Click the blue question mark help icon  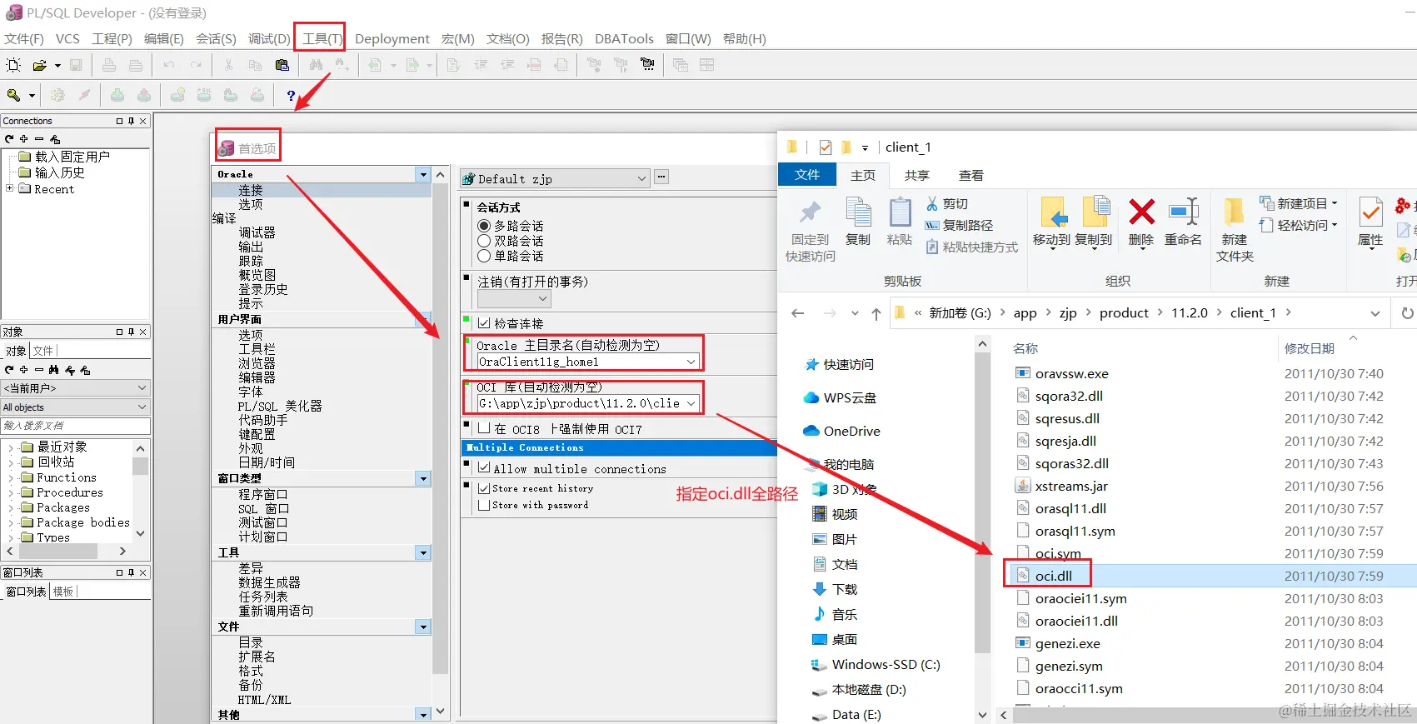(290, 96)
